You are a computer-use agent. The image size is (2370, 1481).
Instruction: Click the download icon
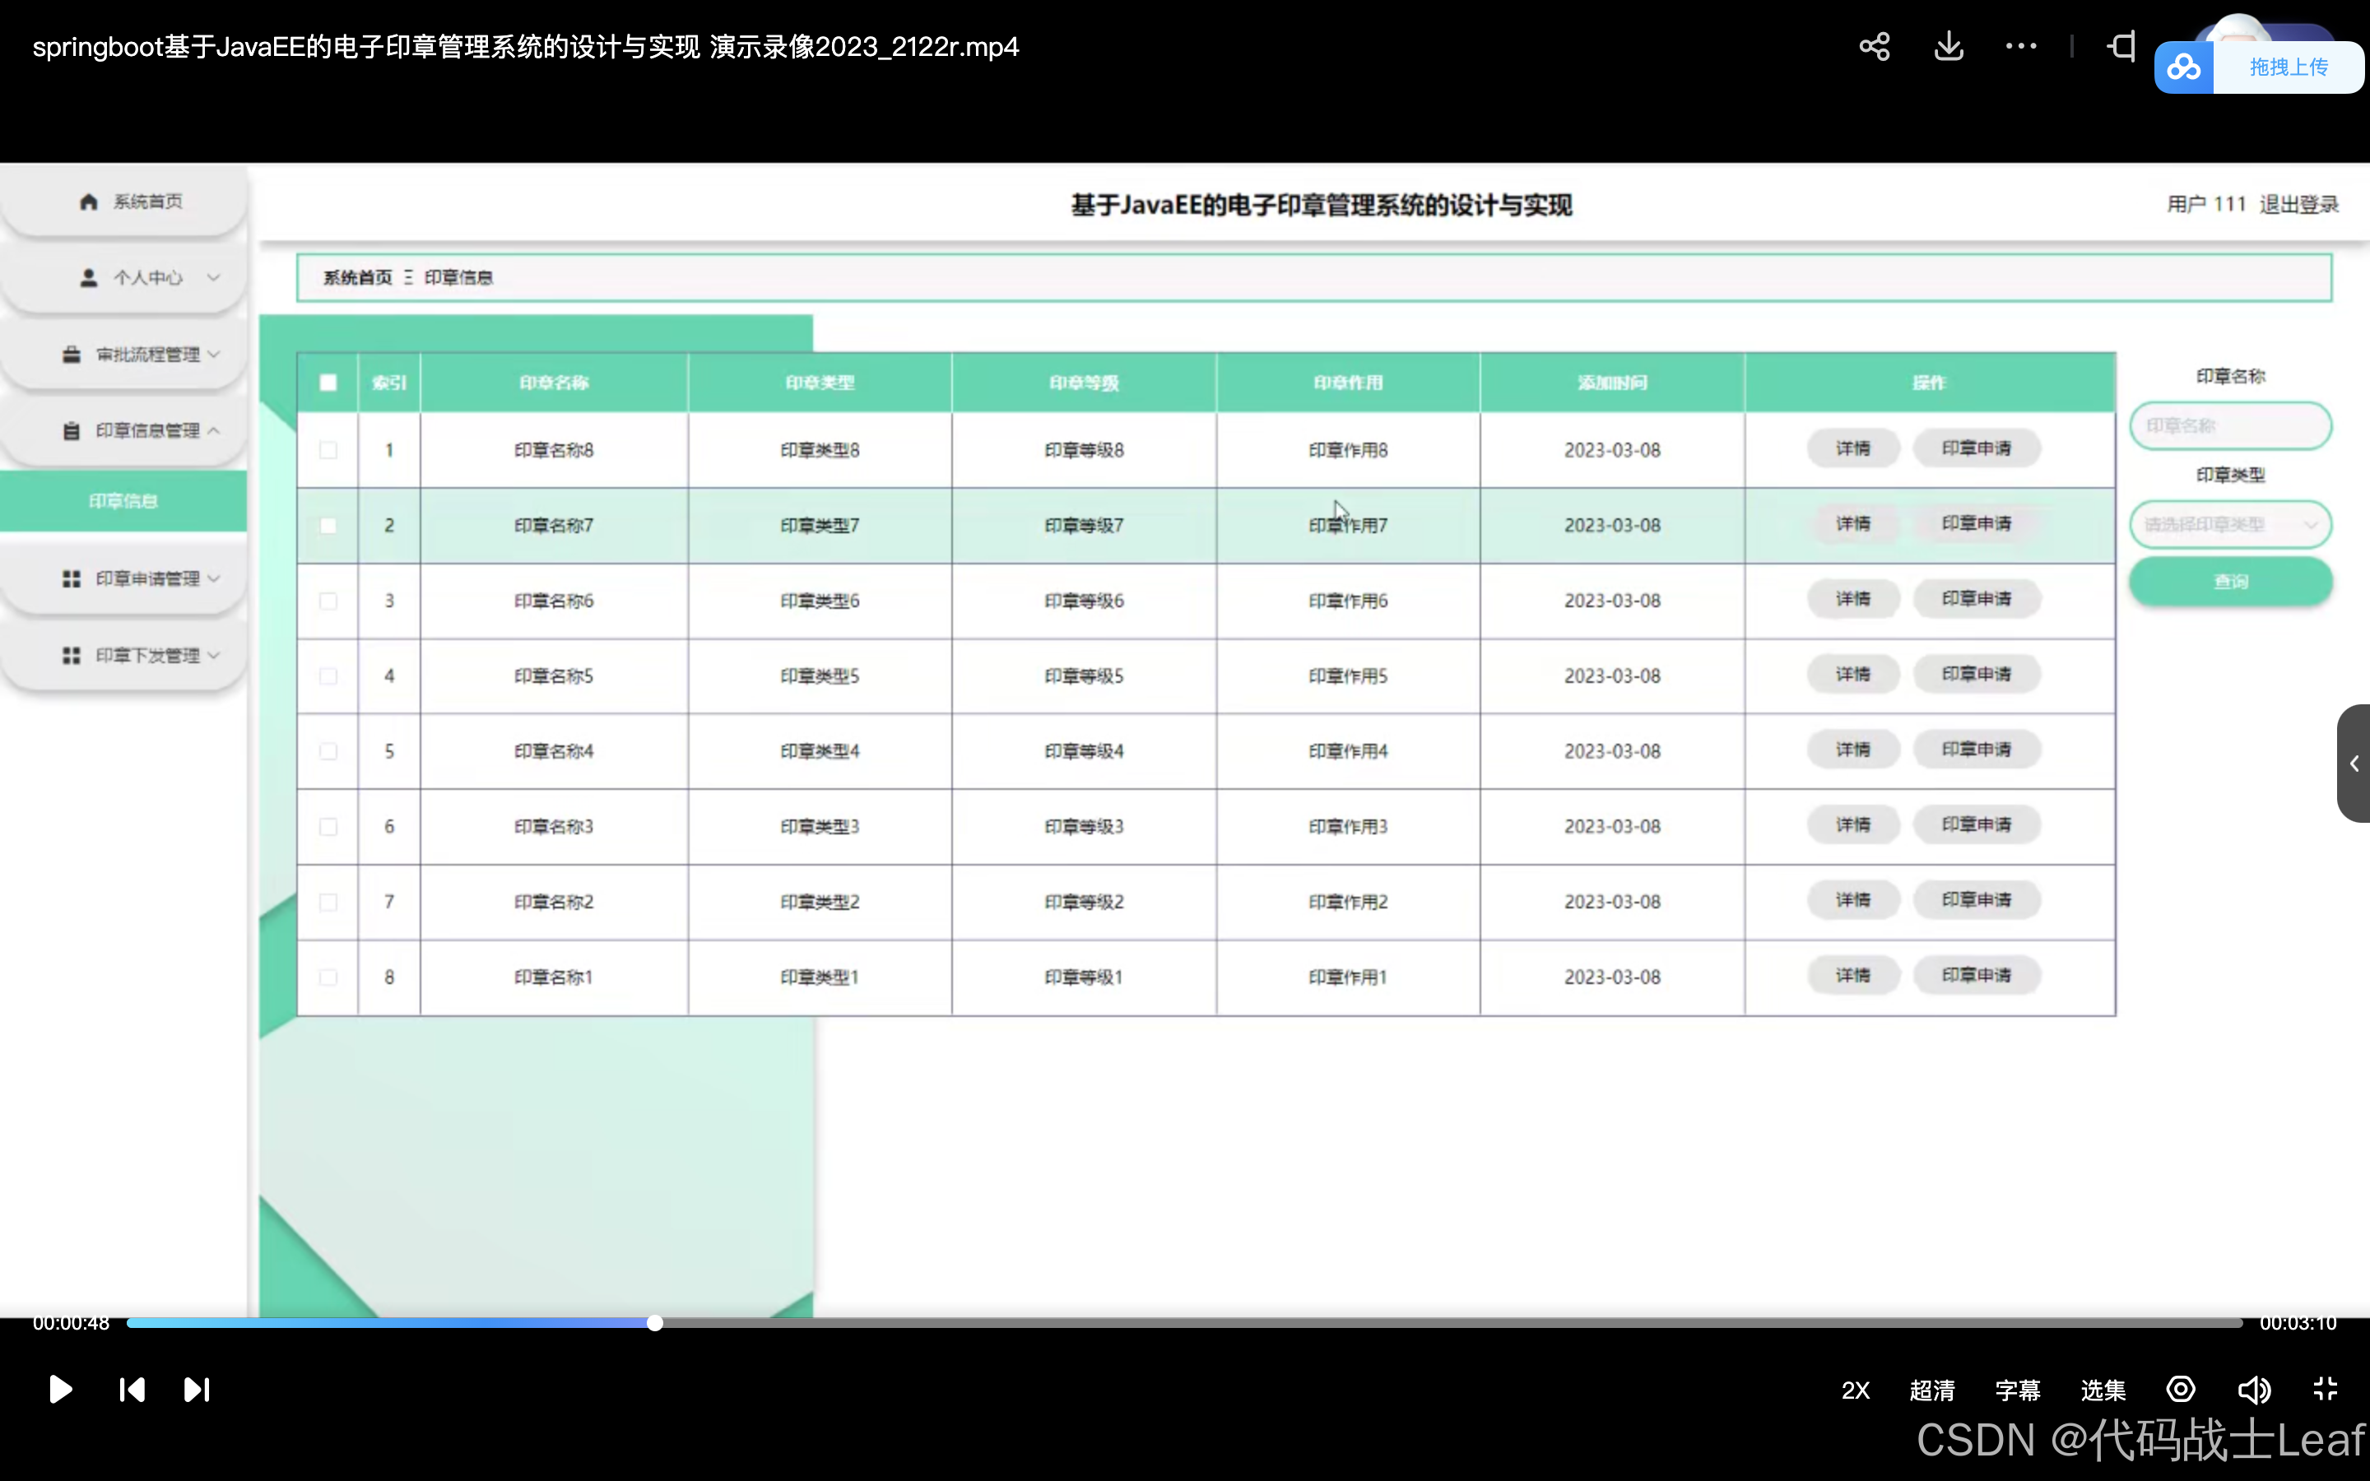click(1949, 46)
